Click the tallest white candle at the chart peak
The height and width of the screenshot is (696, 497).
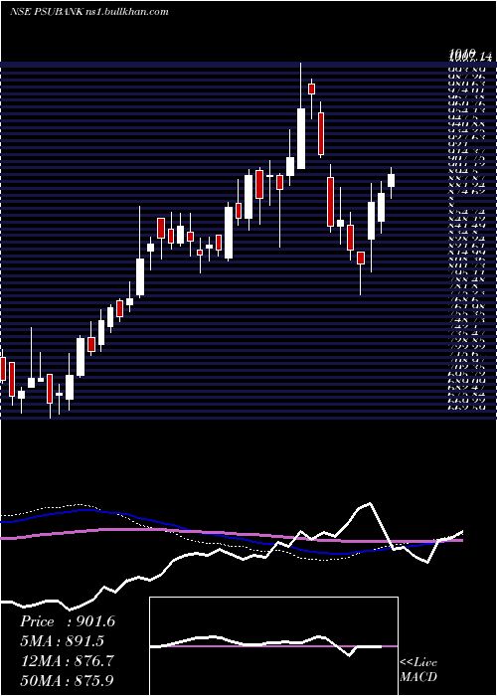301,138
